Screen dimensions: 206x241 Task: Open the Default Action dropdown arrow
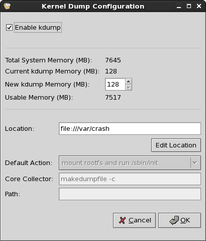[x=195, y=163]
